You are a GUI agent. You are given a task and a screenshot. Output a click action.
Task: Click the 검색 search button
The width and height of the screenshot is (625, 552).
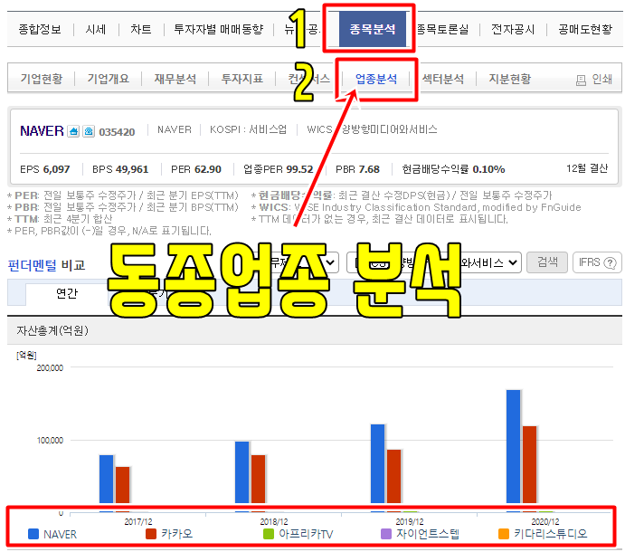[547, 262]
